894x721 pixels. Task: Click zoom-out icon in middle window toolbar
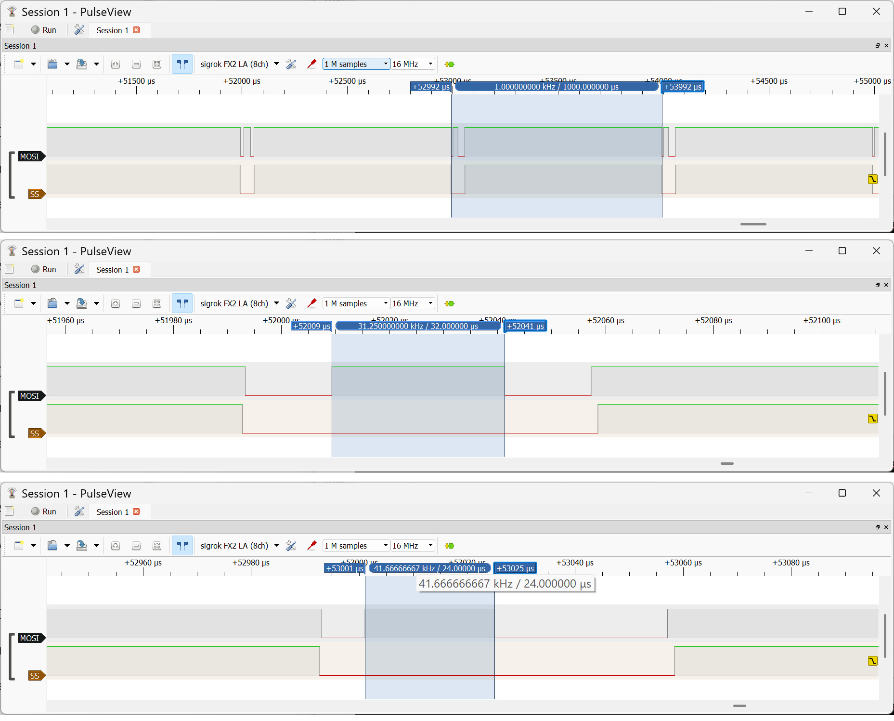click(x=136, y=303)
